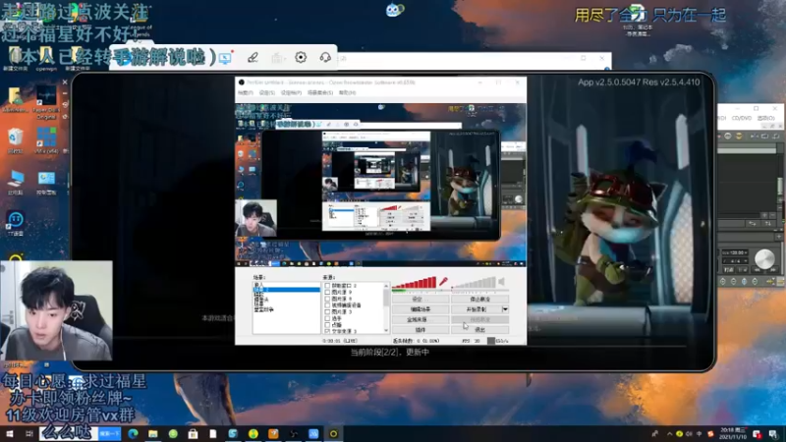Image resolution: width=786 pixels, height=442 pixels.
Task: Open Microsoft Store from the taskbar
Action: [x=193, y=433]
